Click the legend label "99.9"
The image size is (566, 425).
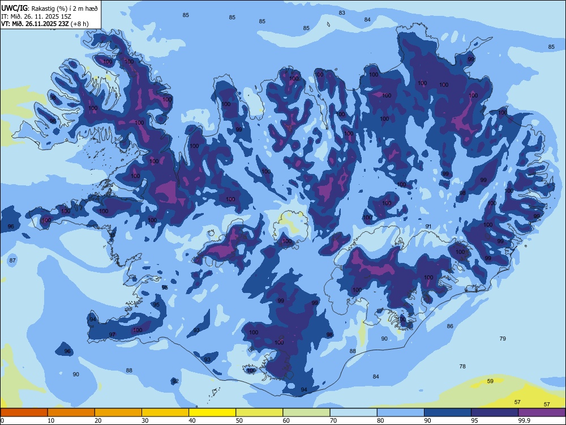pos(524,420)
